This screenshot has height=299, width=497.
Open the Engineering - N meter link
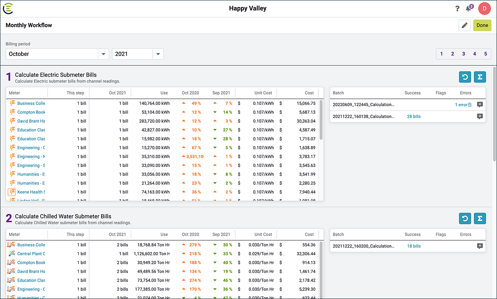point(31,157)
